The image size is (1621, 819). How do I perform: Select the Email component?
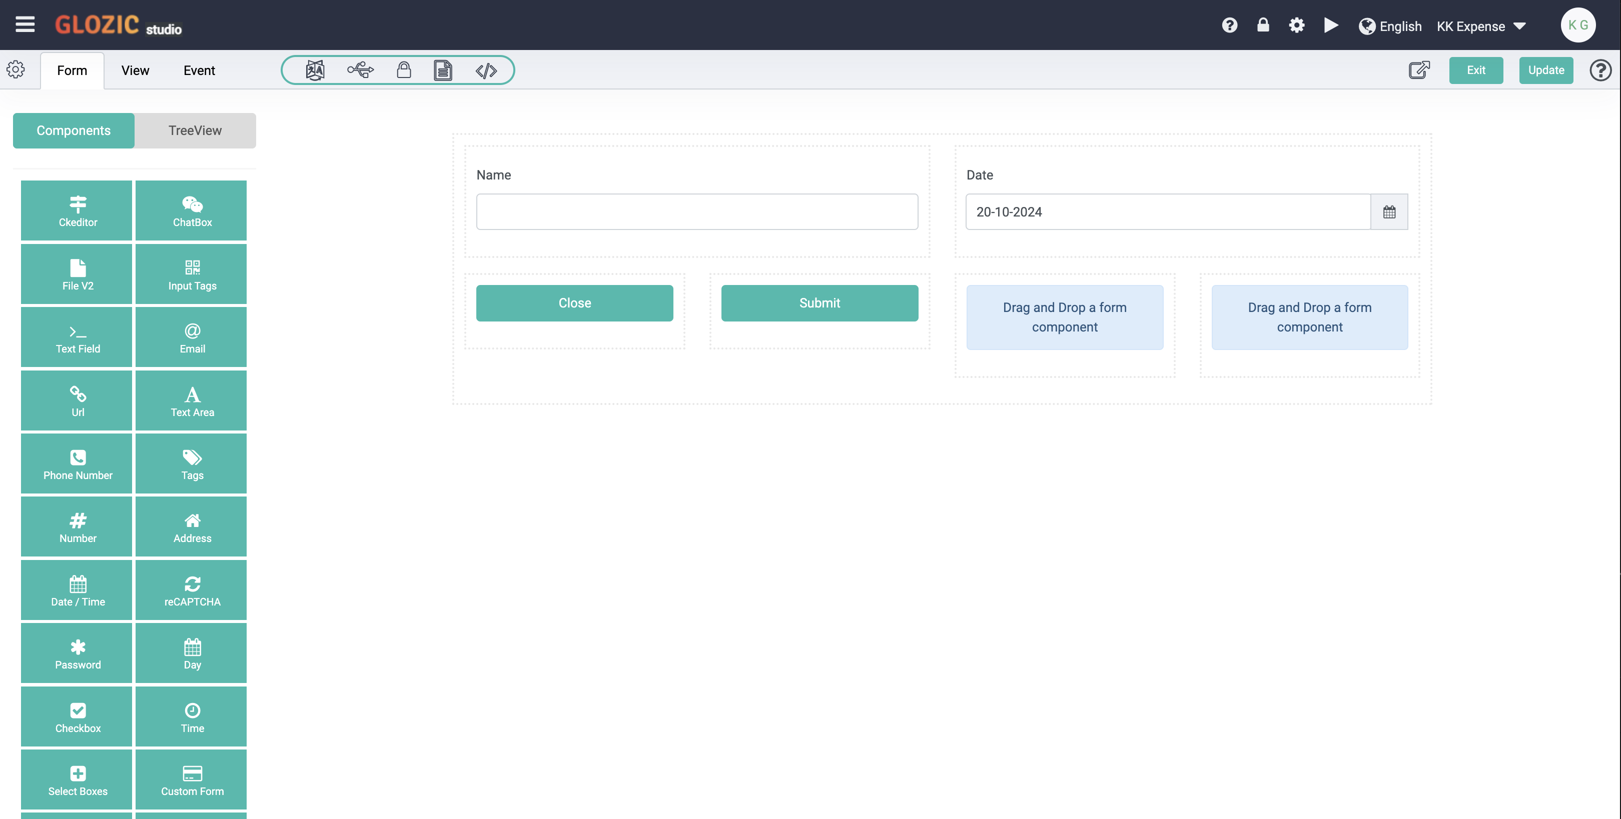pos(191,337)
